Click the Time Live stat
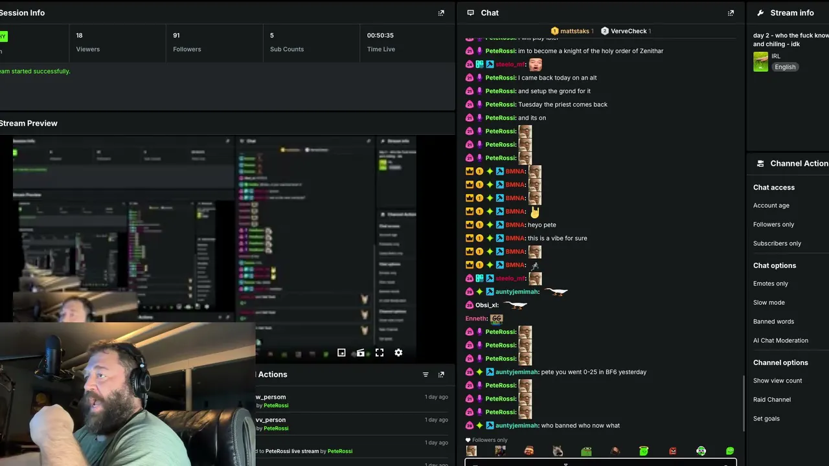829x466 pixels. (381, 42)
